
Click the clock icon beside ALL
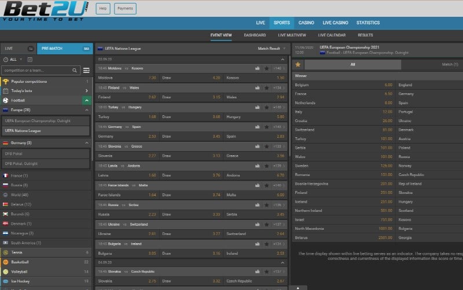tap(6, 60)
